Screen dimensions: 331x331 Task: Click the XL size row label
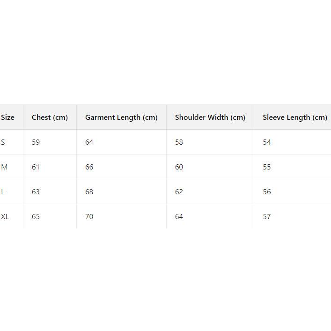pyautogui.click(x=5, y=217)
